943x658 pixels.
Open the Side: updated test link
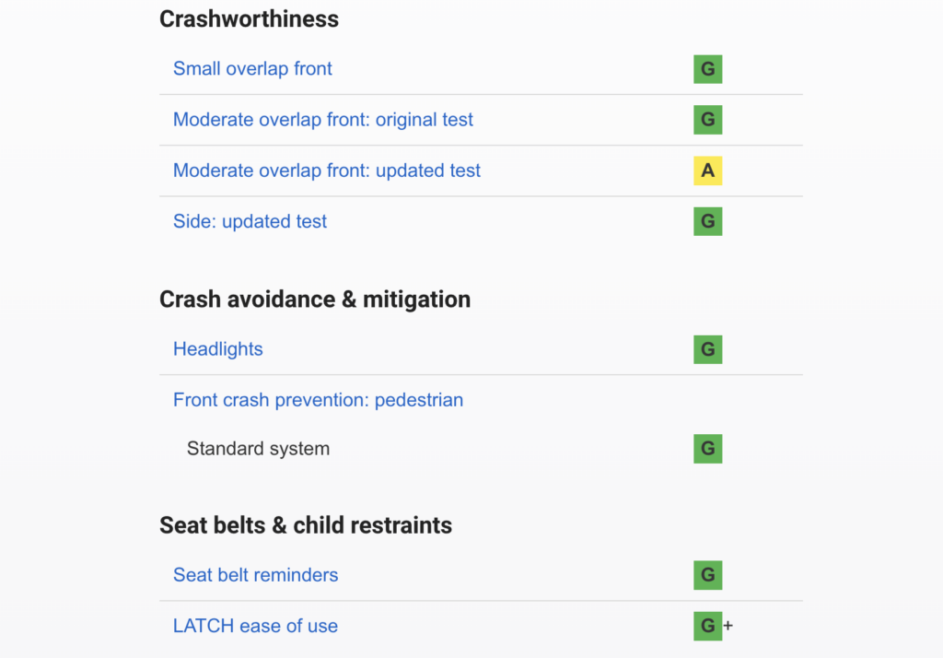[x=250, y=221]
